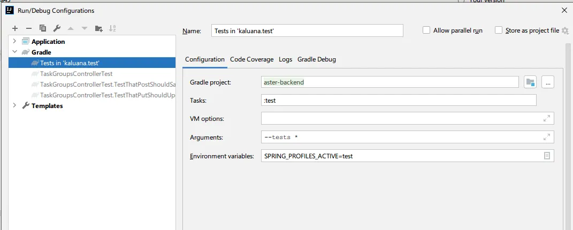Switch to the Code Coverage tab
This screenshot has width=573, height=230.
[x=251, y=59]
